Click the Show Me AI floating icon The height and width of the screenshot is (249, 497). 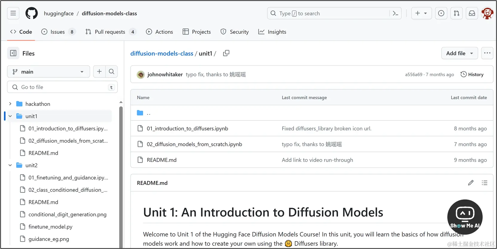click(465, 217)
